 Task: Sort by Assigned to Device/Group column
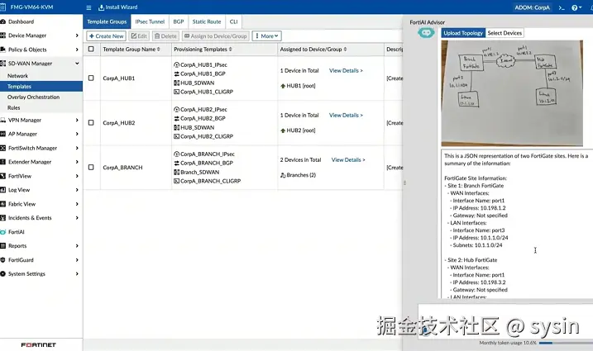(x=313, y=49)
